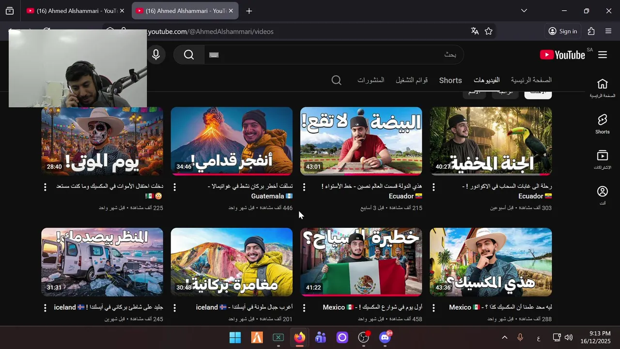Switch to the channel Home tab الصفحة الرئيسية
Viewport: 620px width, 349px height.
[531, 80]
